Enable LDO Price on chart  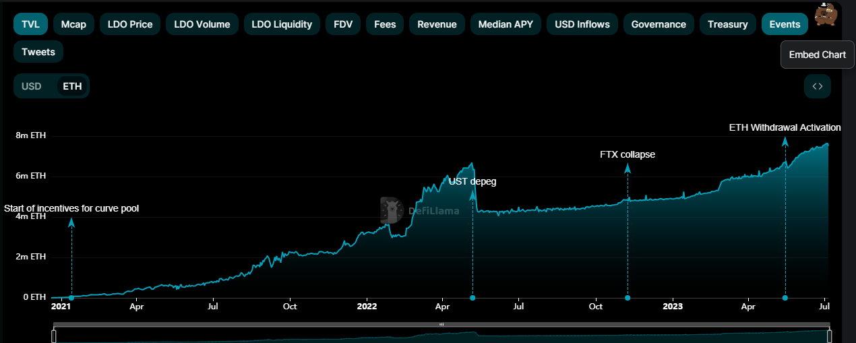coord(130,24)
